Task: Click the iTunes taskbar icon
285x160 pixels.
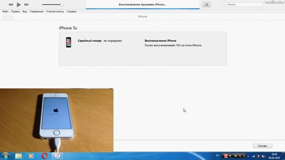Action: pos(57,156)
